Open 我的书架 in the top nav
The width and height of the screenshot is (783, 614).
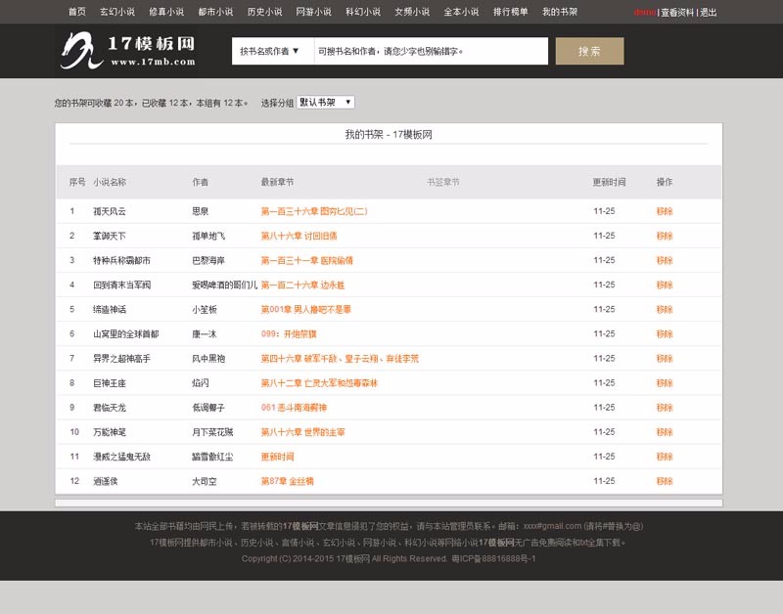tap(560, 12)
